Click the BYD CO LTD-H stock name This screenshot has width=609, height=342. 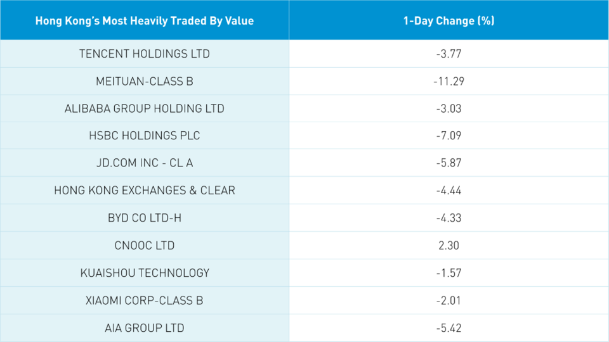pos(145,218)
